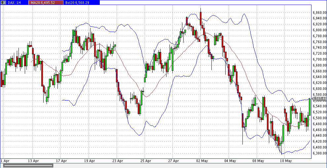Click the 6,760.00 price axis label
Viewport: 327px width, 168px height.
pos(319,42)
